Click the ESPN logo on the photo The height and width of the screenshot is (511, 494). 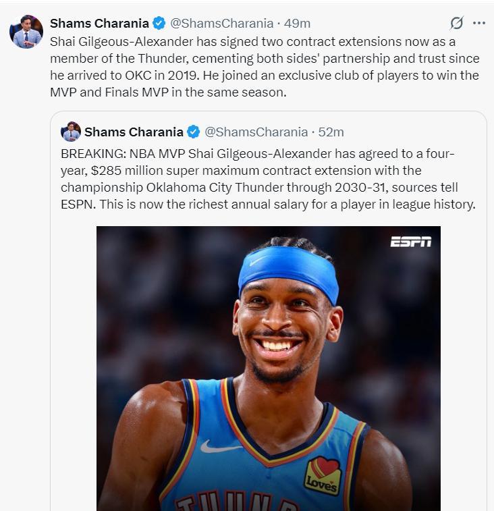coord(410,242)
